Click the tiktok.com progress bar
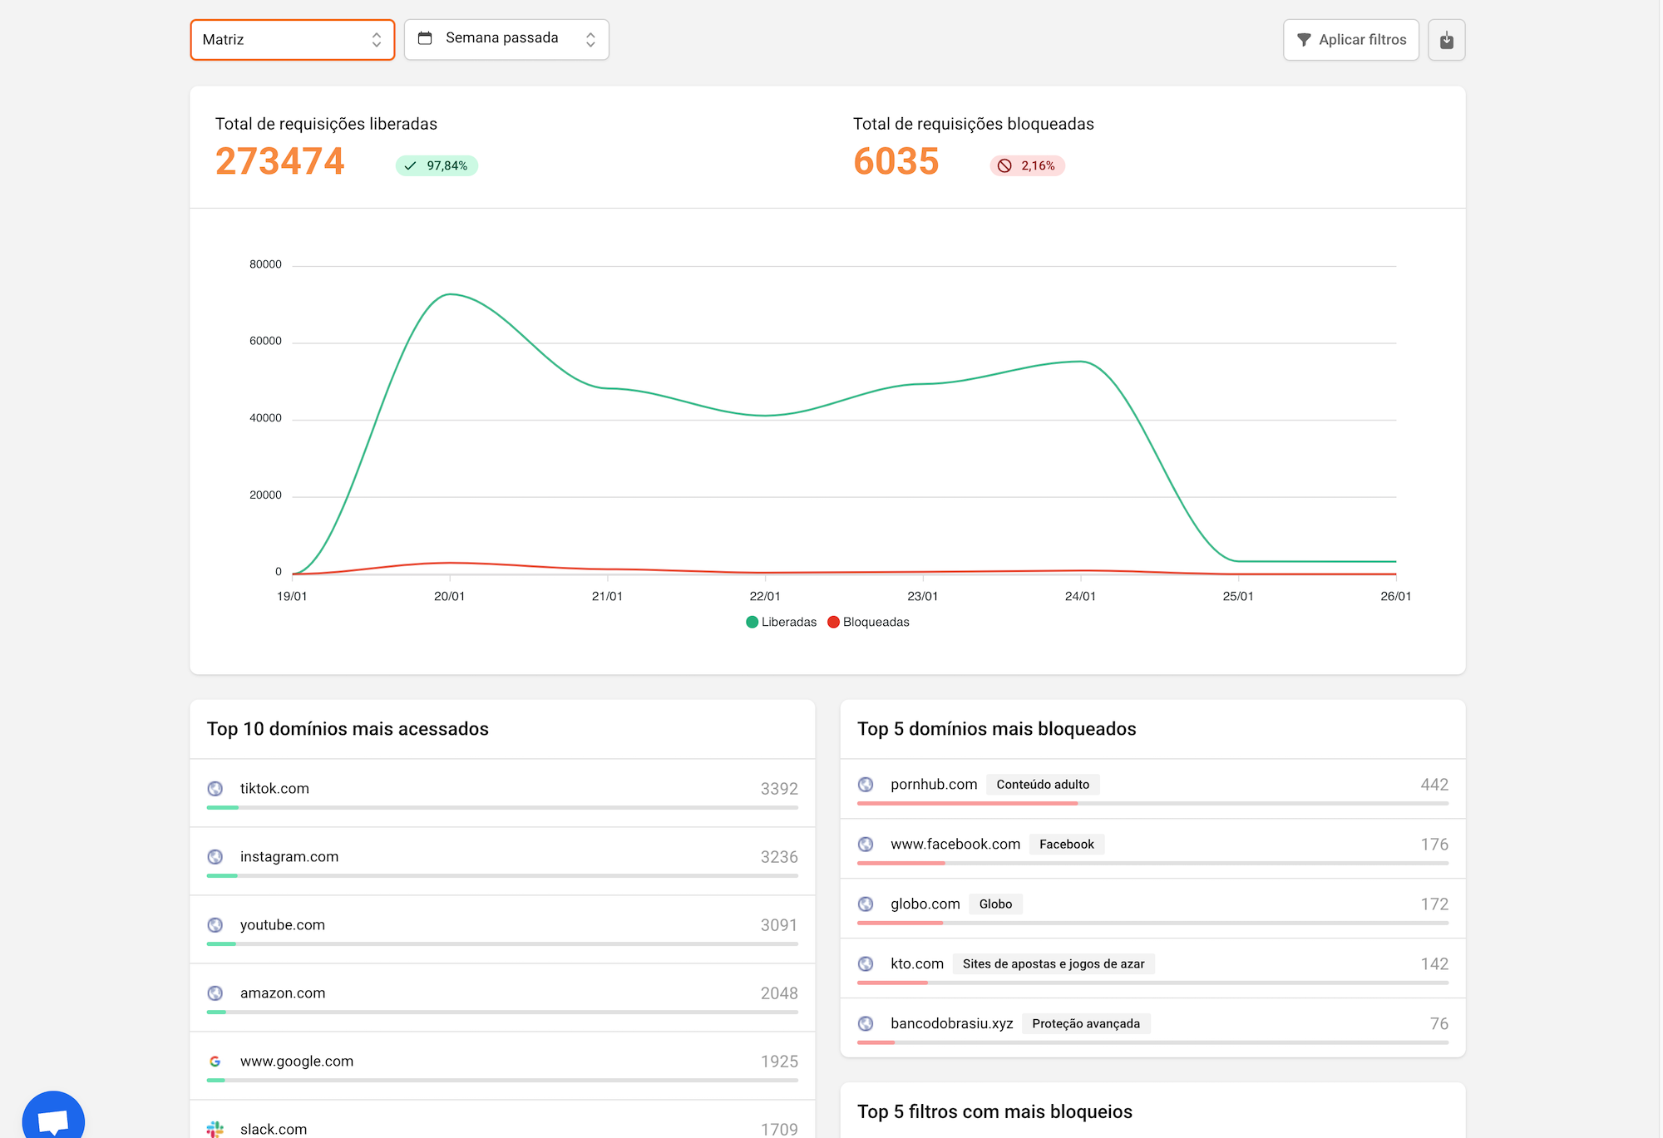The image size is (1663, 1138). (x=502, y=807)
